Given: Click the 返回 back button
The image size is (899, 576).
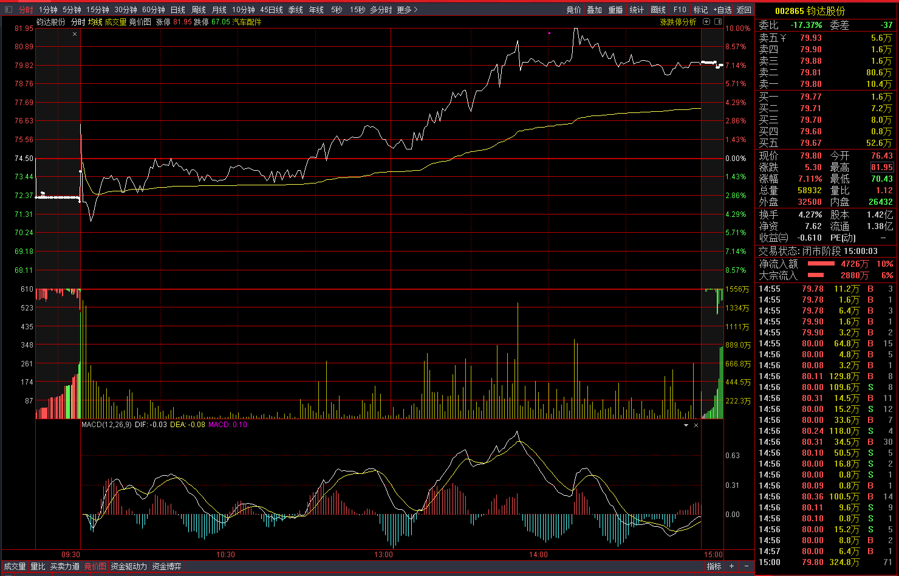Looking at the screenshot, I should click(x=744, y=10).
